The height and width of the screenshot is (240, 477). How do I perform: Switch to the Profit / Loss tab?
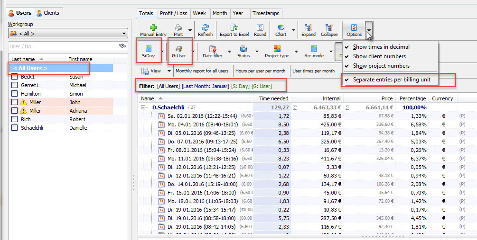(173, 13)
